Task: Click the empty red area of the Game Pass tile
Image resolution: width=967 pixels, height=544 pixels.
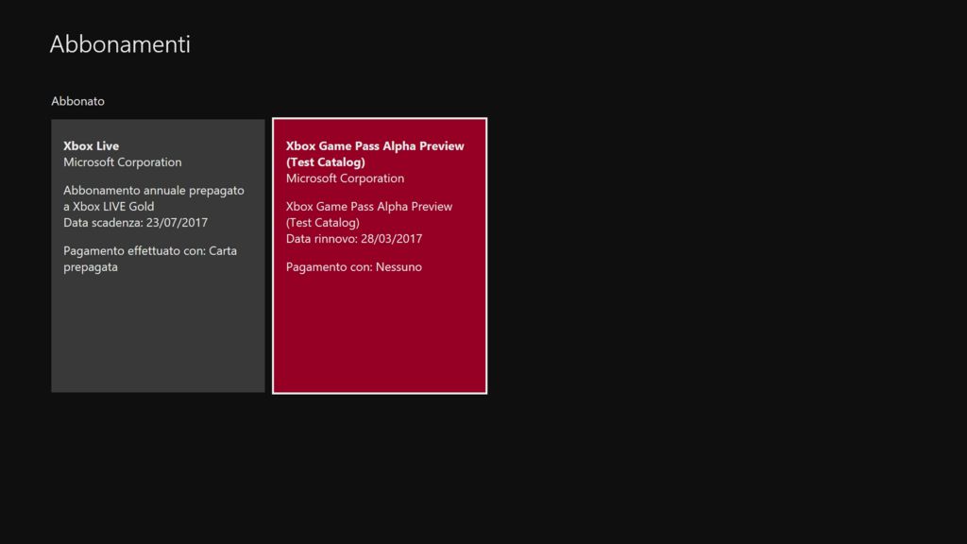Action: coord(380,340)
